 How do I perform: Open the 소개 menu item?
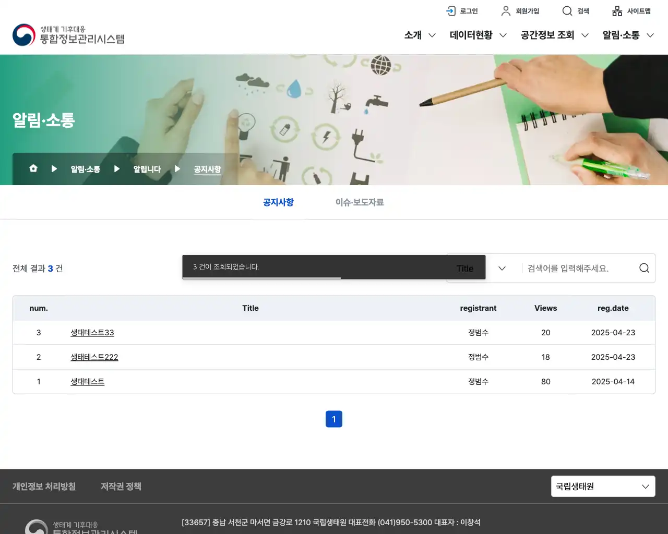coord(413,35)
